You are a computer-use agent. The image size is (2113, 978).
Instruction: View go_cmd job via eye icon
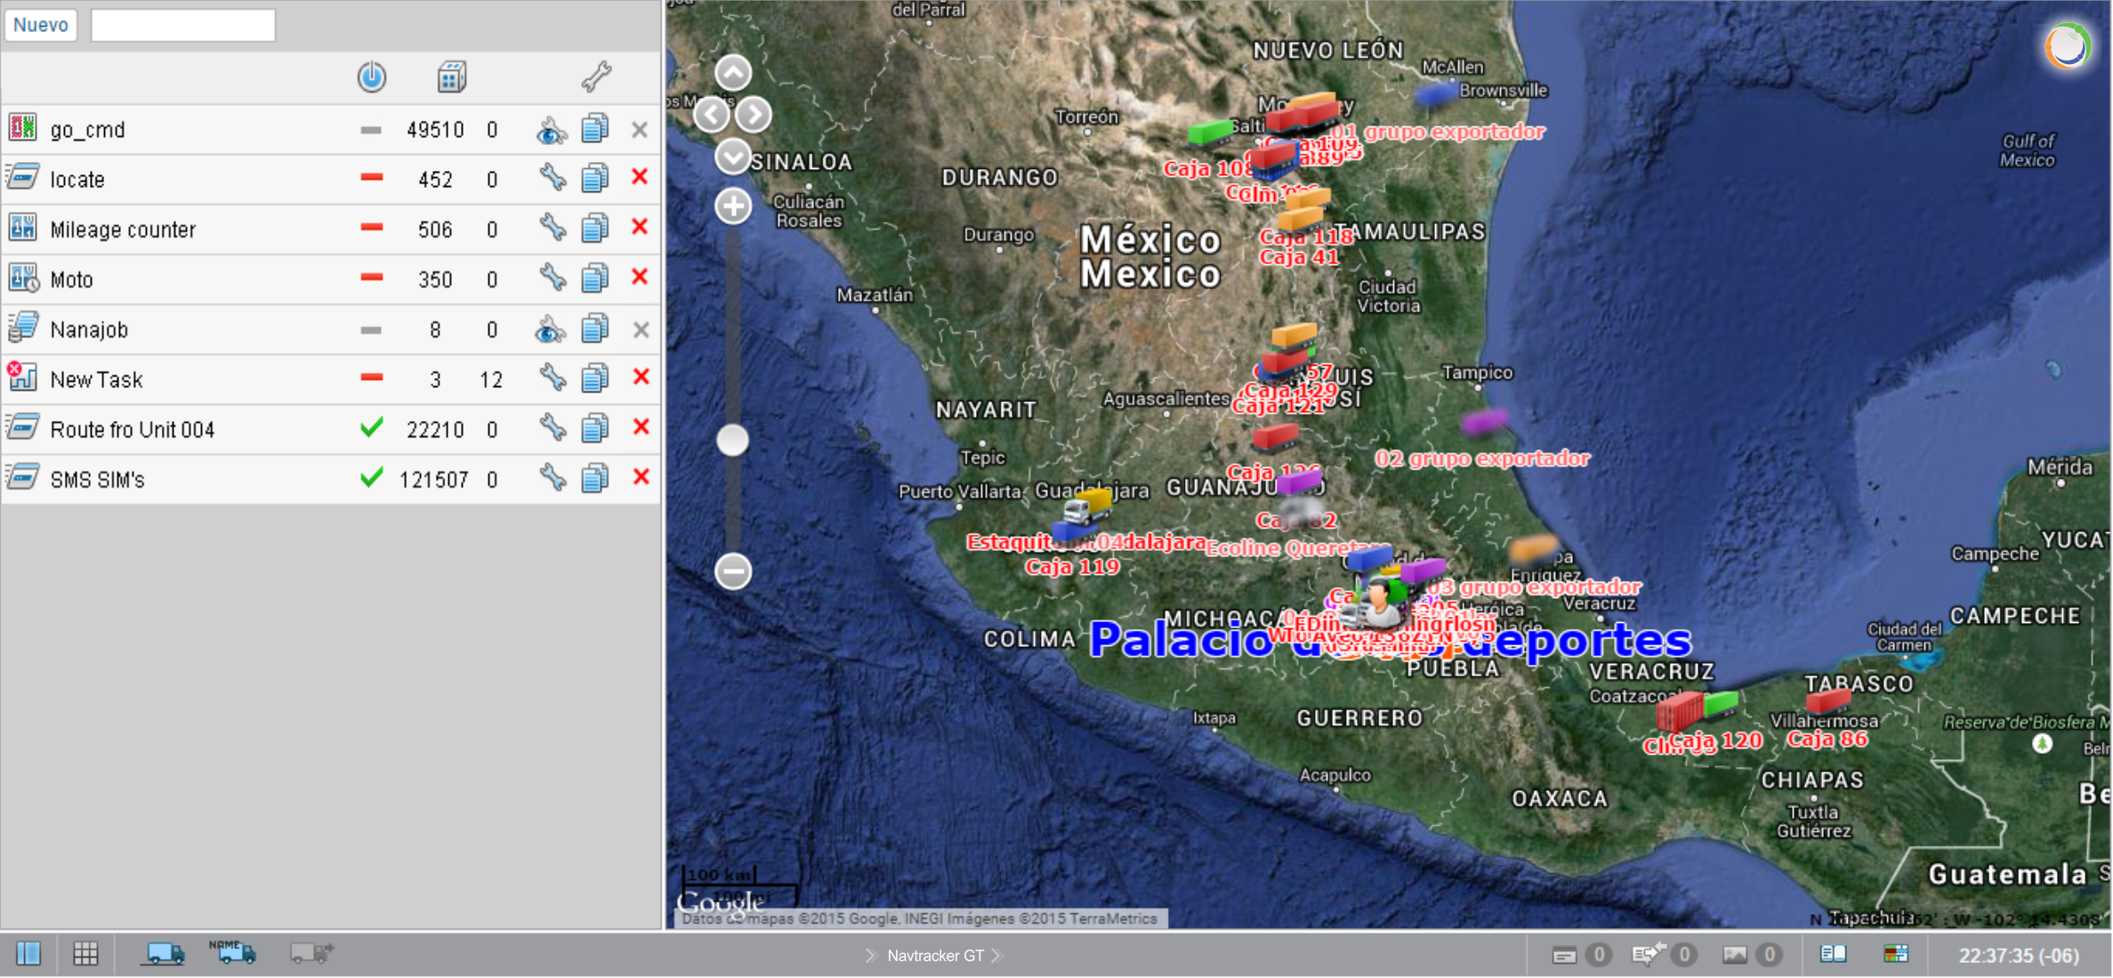552,131
